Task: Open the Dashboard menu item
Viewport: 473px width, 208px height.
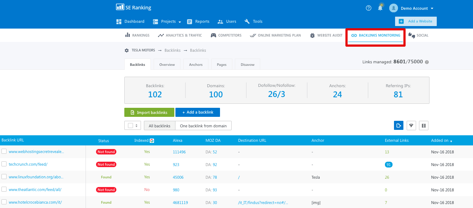Action: [x=130, y=21]
